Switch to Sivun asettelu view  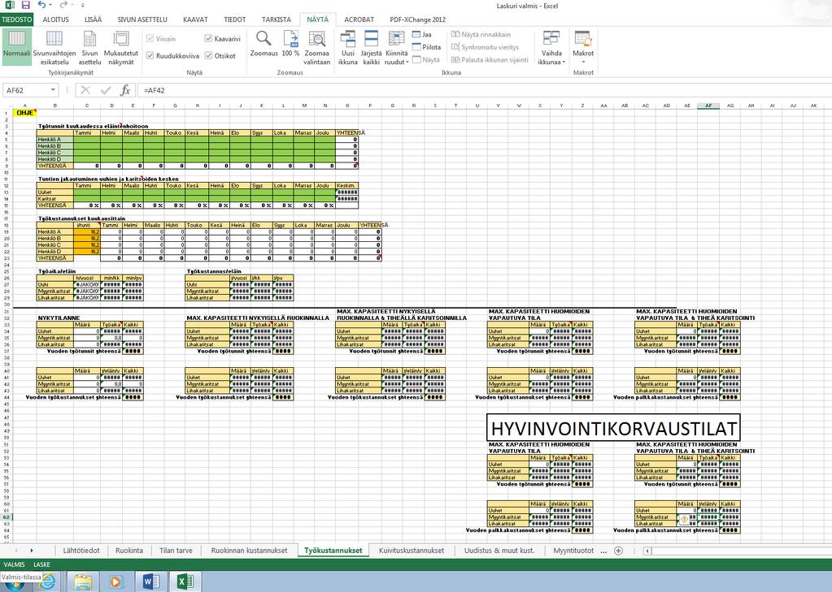click(89, 46)
